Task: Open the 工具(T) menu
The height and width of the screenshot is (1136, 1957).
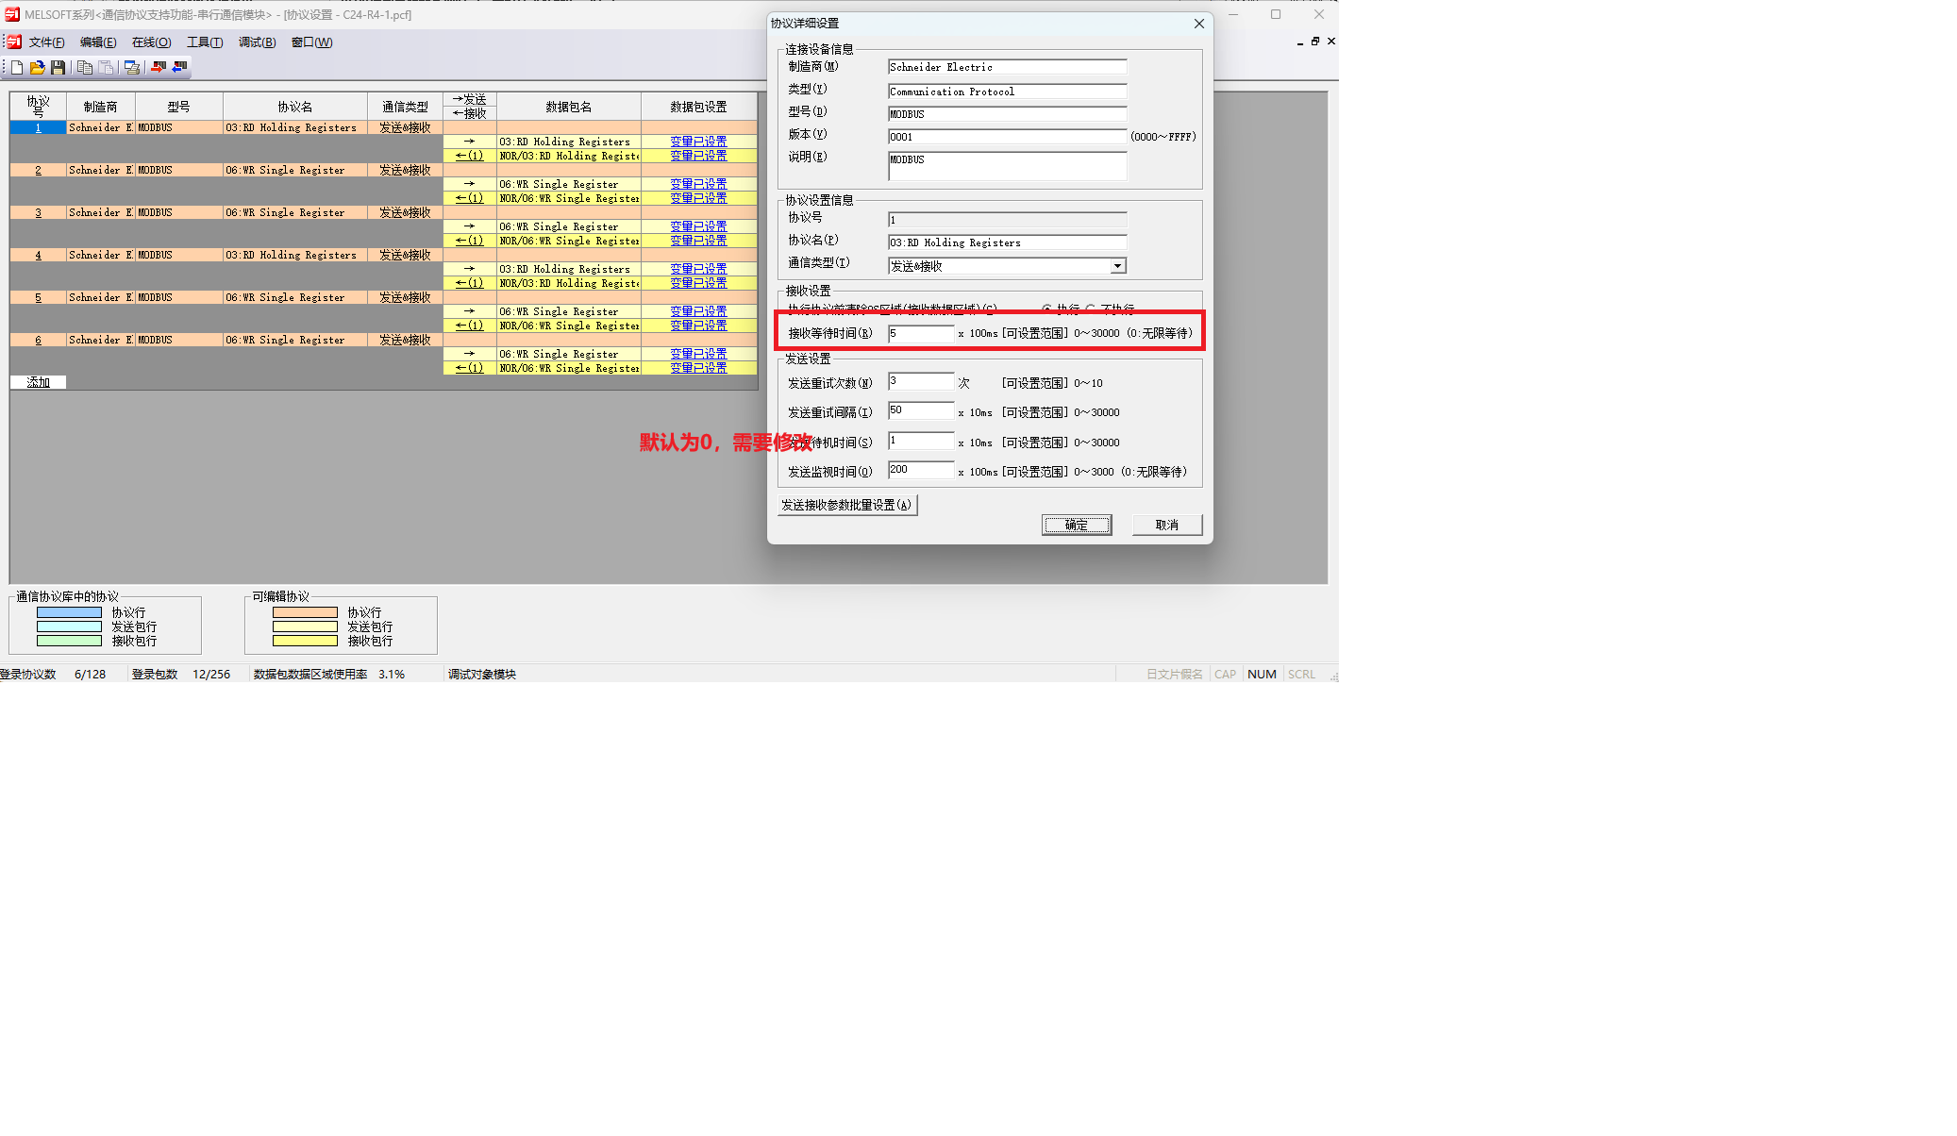Action: click(x=204, y=42)
